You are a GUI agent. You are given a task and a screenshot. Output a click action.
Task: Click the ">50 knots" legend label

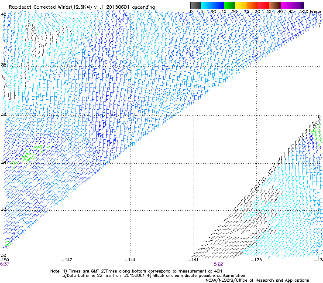311,12
